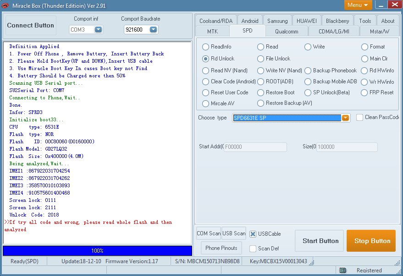Click the 'Unlock Code: 2018' log line

click(x=34, y=215)
